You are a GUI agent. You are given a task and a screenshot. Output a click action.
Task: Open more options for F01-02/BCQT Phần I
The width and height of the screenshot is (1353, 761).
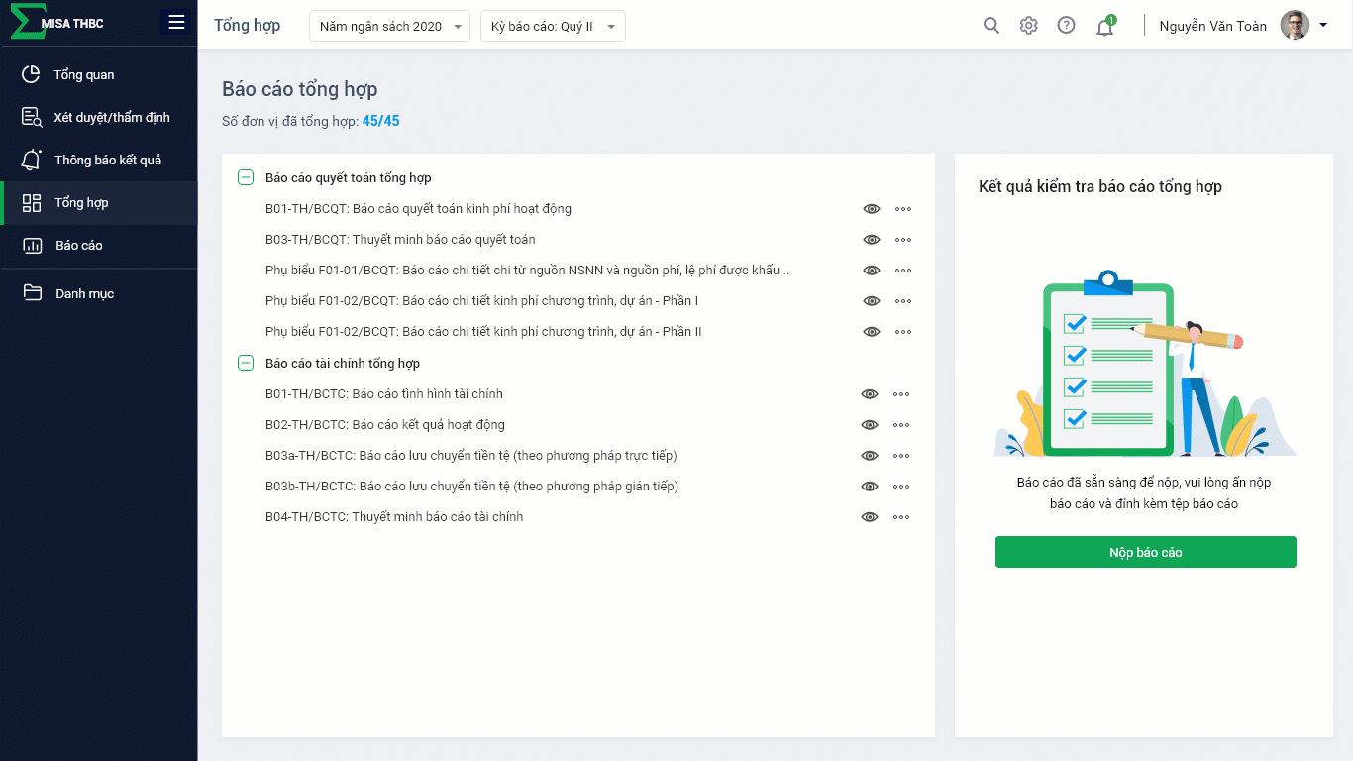[902, 301]
